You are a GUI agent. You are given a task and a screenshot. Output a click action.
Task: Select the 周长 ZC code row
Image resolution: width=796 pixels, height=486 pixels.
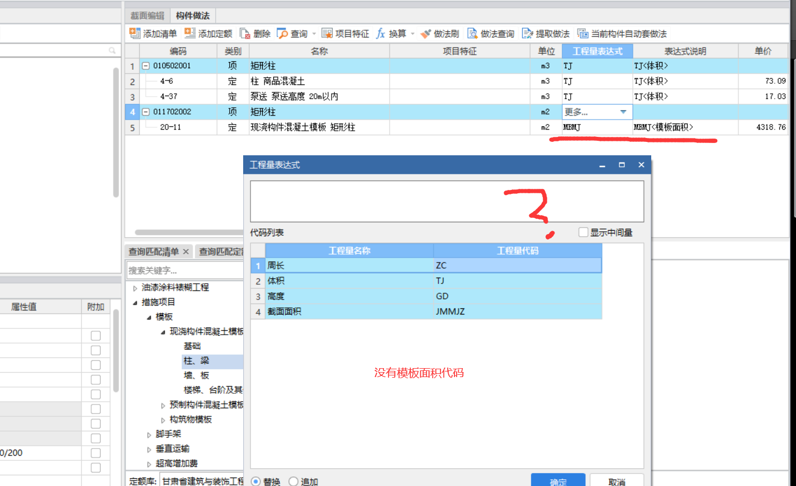[x=426, y=265]
